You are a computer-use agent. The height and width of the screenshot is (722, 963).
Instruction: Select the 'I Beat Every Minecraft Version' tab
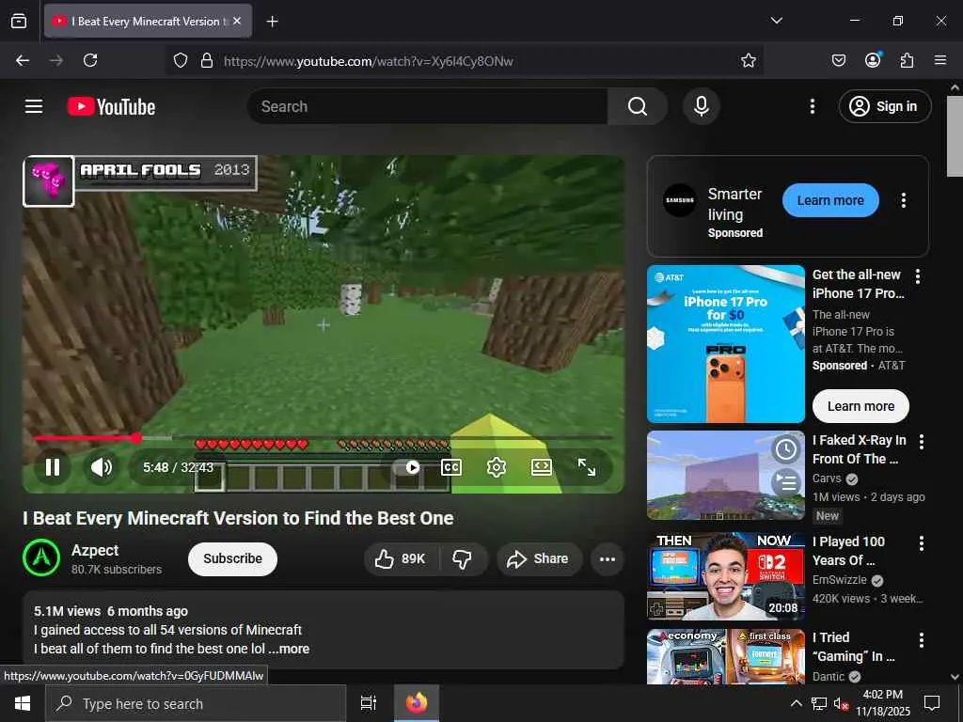[x=148, y=21]
